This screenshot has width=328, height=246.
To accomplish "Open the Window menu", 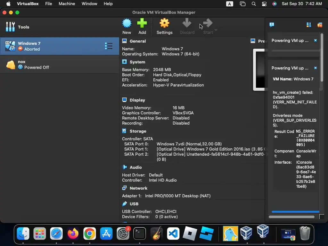I will (x=89, y=4).
